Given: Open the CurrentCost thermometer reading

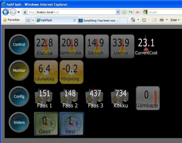Looking at the screenshot, I should [146, 45].
